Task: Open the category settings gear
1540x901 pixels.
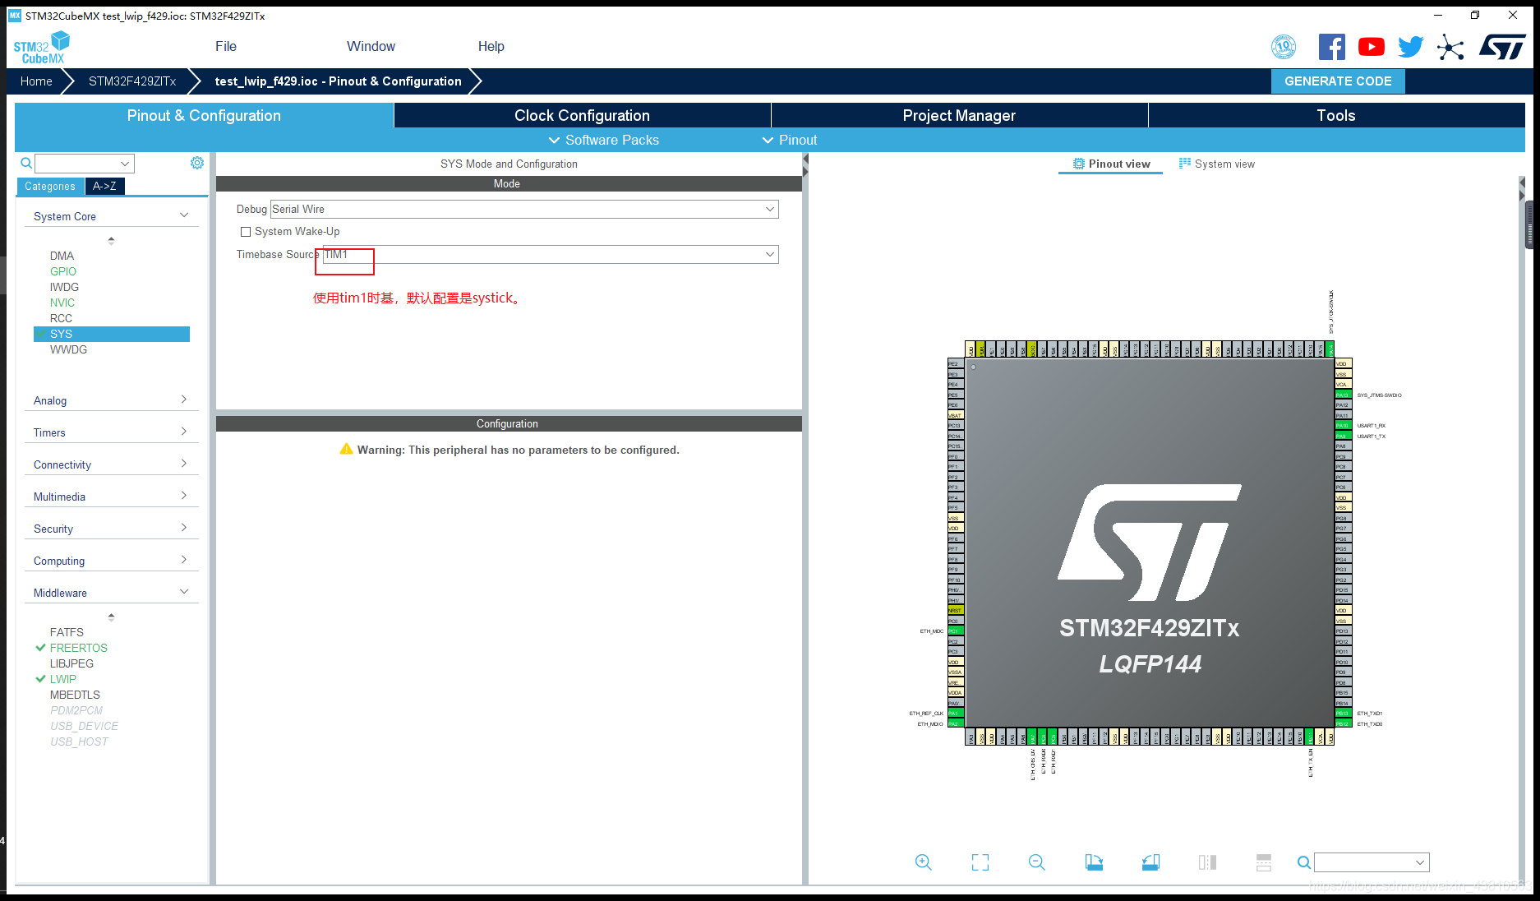Action: (x=197, y=163)
